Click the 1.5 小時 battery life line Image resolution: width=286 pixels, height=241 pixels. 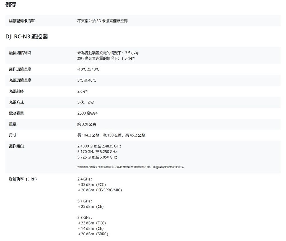click(106, 58)
